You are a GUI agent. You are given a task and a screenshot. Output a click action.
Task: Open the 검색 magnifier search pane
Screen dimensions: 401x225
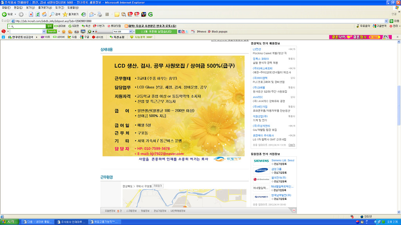[x=55, y=14]
